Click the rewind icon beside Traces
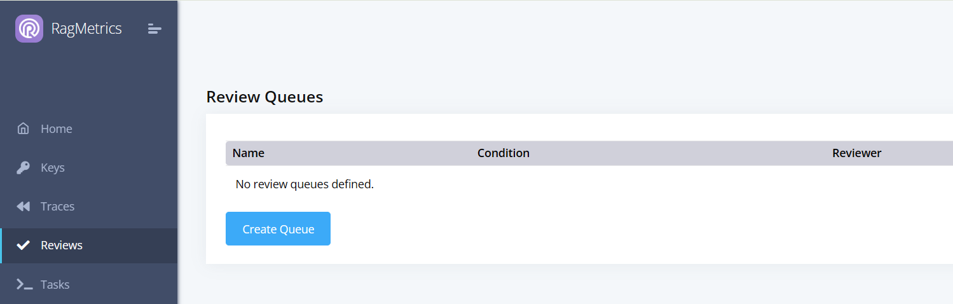Image resolution: width=953 pixels, height=304 pixels. click(24, 207)
